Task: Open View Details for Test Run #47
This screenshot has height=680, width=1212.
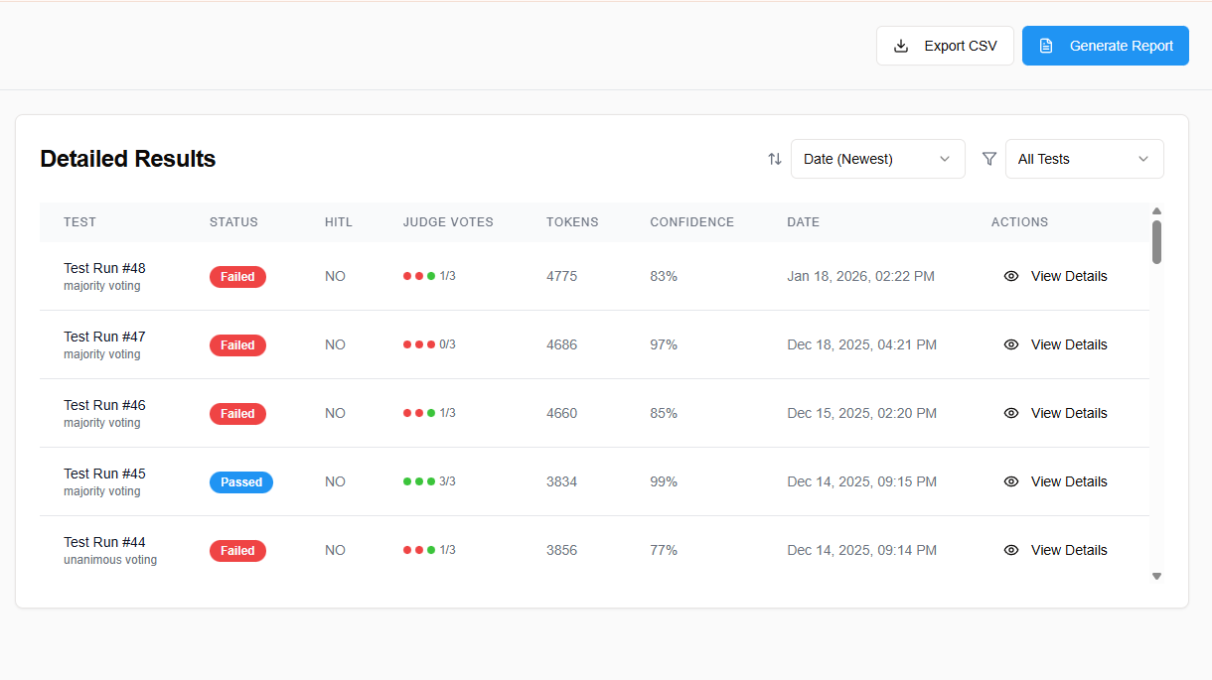Action: click(1068, 345)
